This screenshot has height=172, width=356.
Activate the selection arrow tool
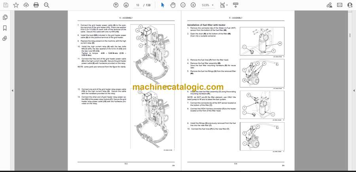click(x=163, y=5)
